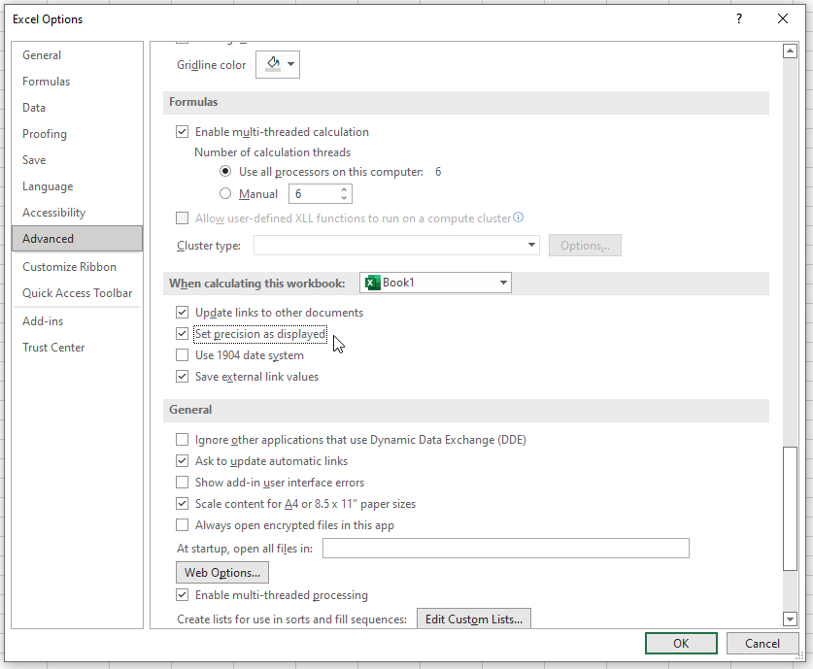Viewport: 813px width, 669px height.
Task: Go to Add-ins category
Action: tap(78, 321)
